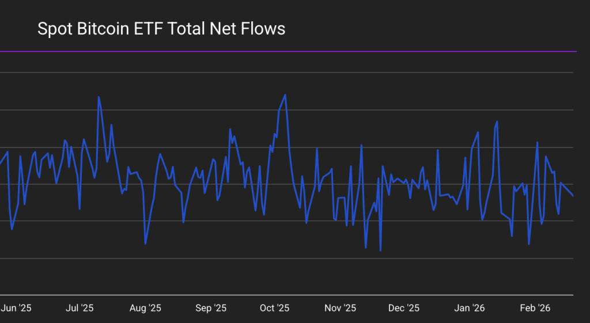Select the Feb '26 axis label
Image resolution: width=590 pixels, height=323 pixels.
pyautogui.click(x=535, y=308)
